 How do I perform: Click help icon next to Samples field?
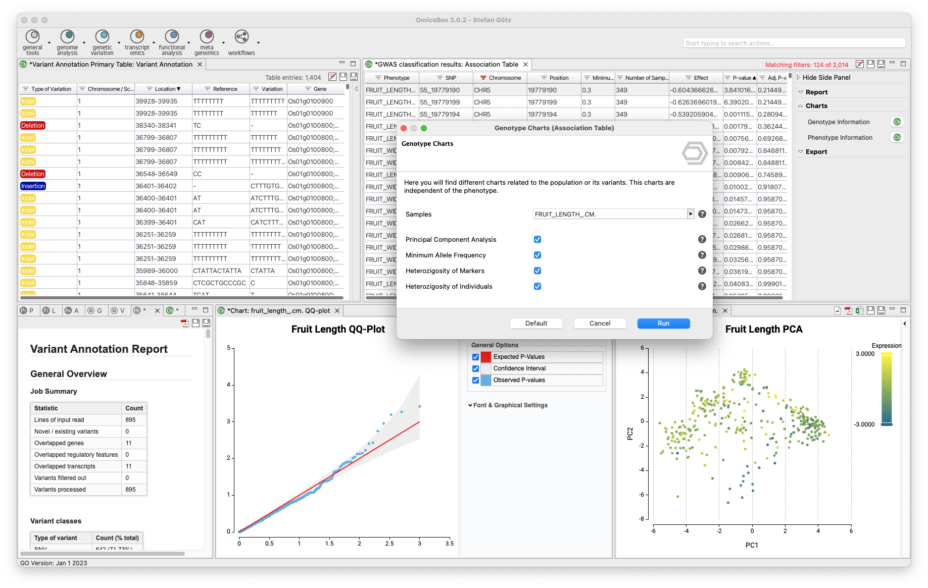click(702, 215)
